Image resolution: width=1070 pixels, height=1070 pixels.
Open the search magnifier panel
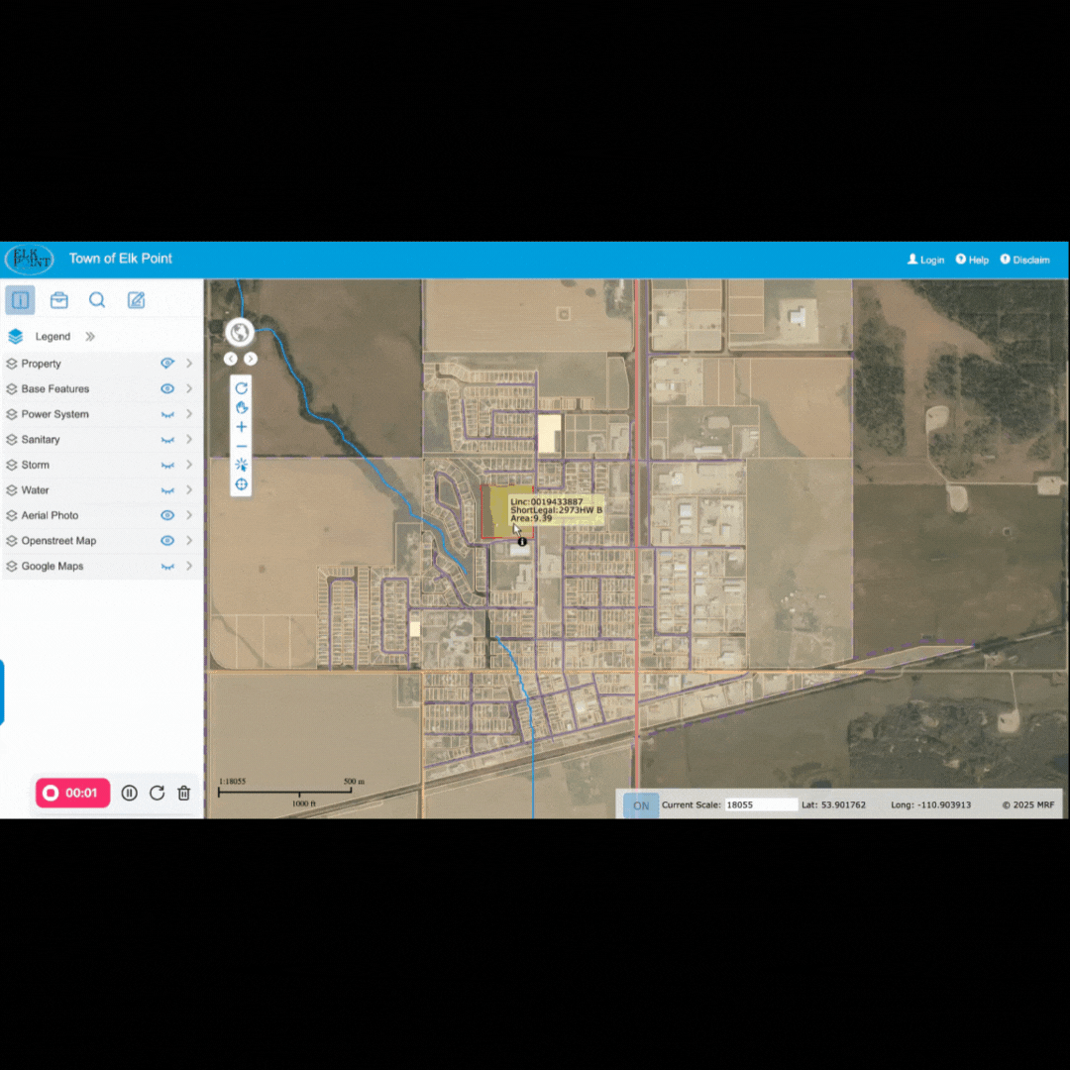[97, 300]
